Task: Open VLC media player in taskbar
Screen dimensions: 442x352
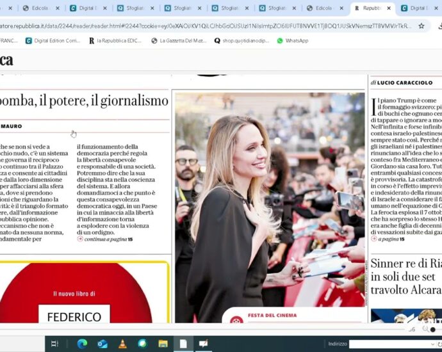Action: (x=122, y=344)
